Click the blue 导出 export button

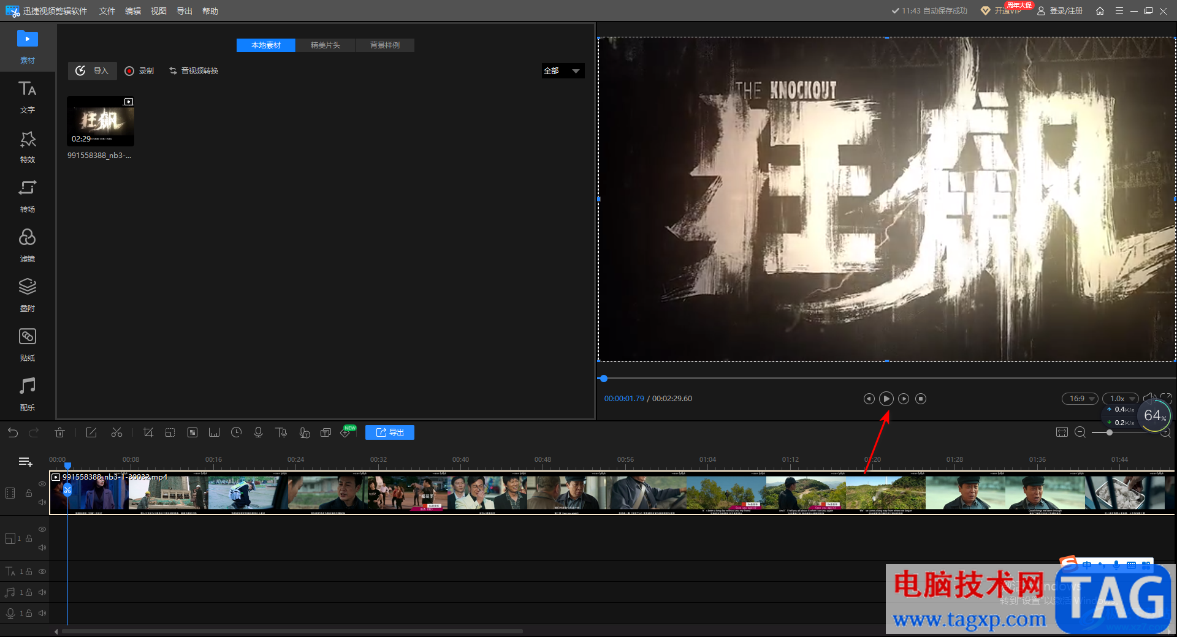390,432
